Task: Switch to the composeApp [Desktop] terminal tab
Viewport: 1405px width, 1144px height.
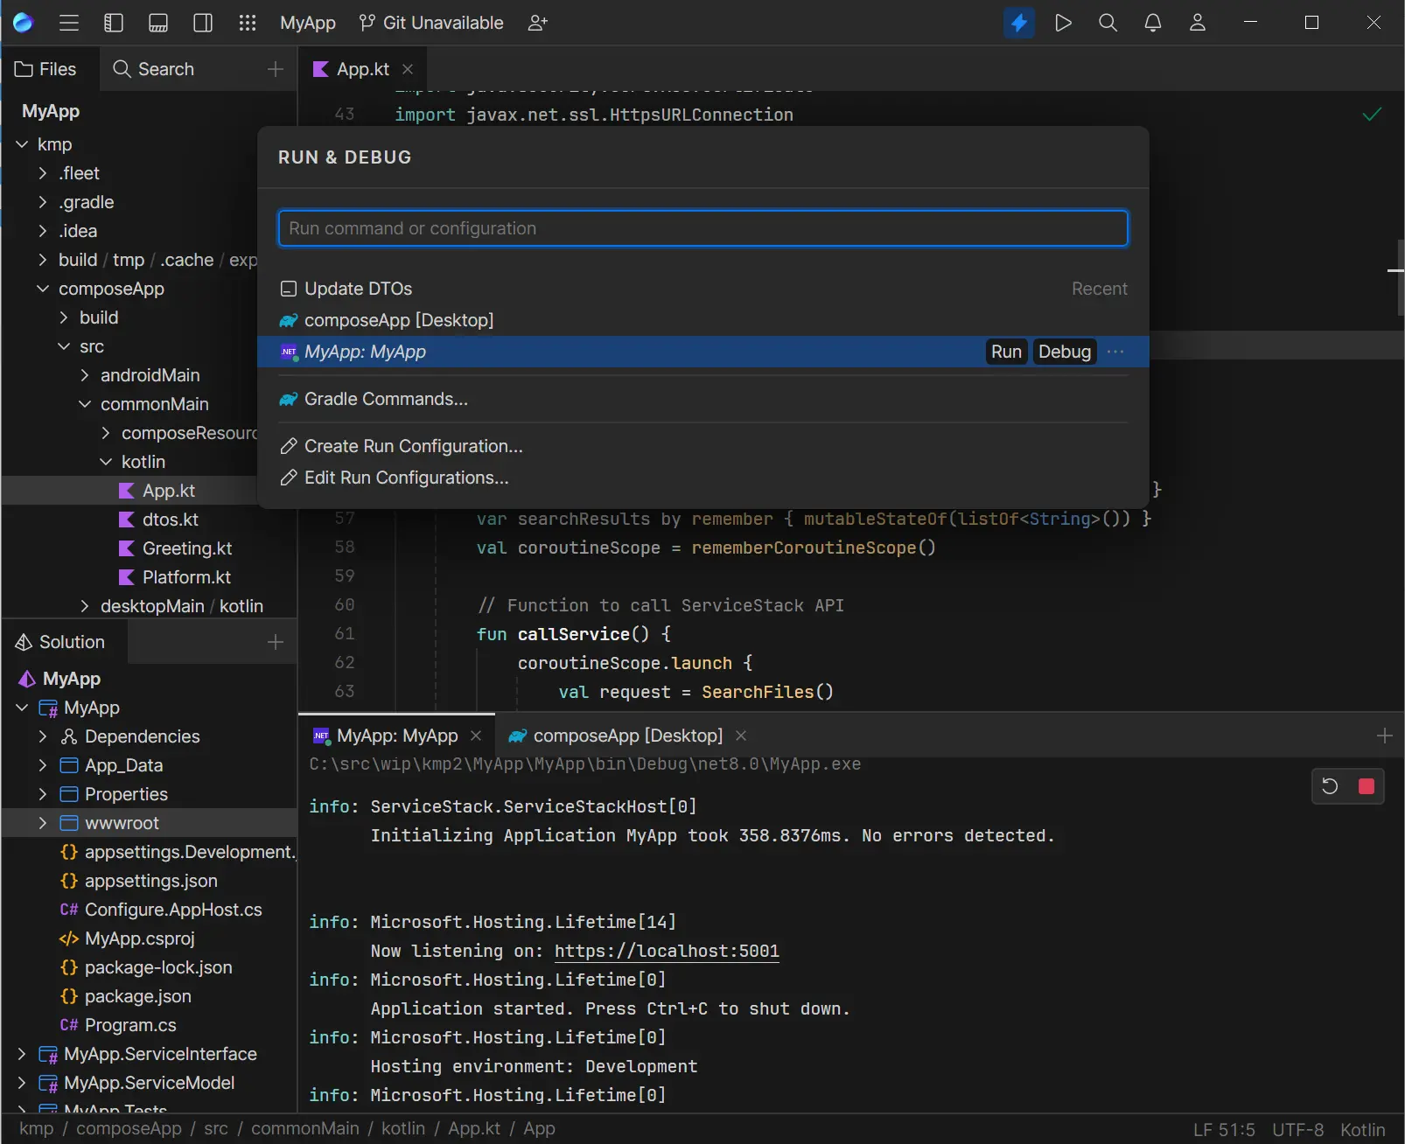Action: coord(627,736)
